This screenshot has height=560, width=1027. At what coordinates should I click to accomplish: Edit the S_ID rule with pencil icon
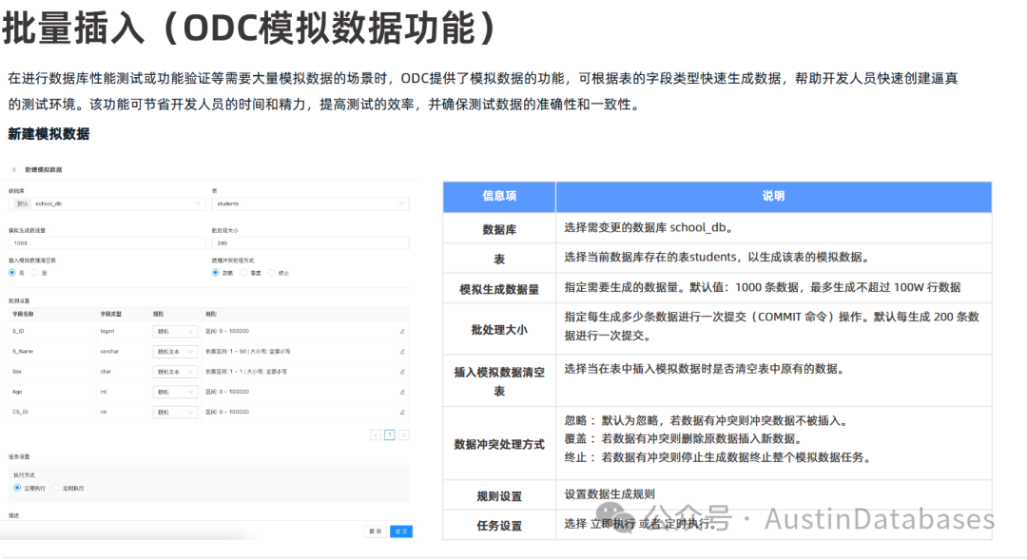tap(402, 332)
